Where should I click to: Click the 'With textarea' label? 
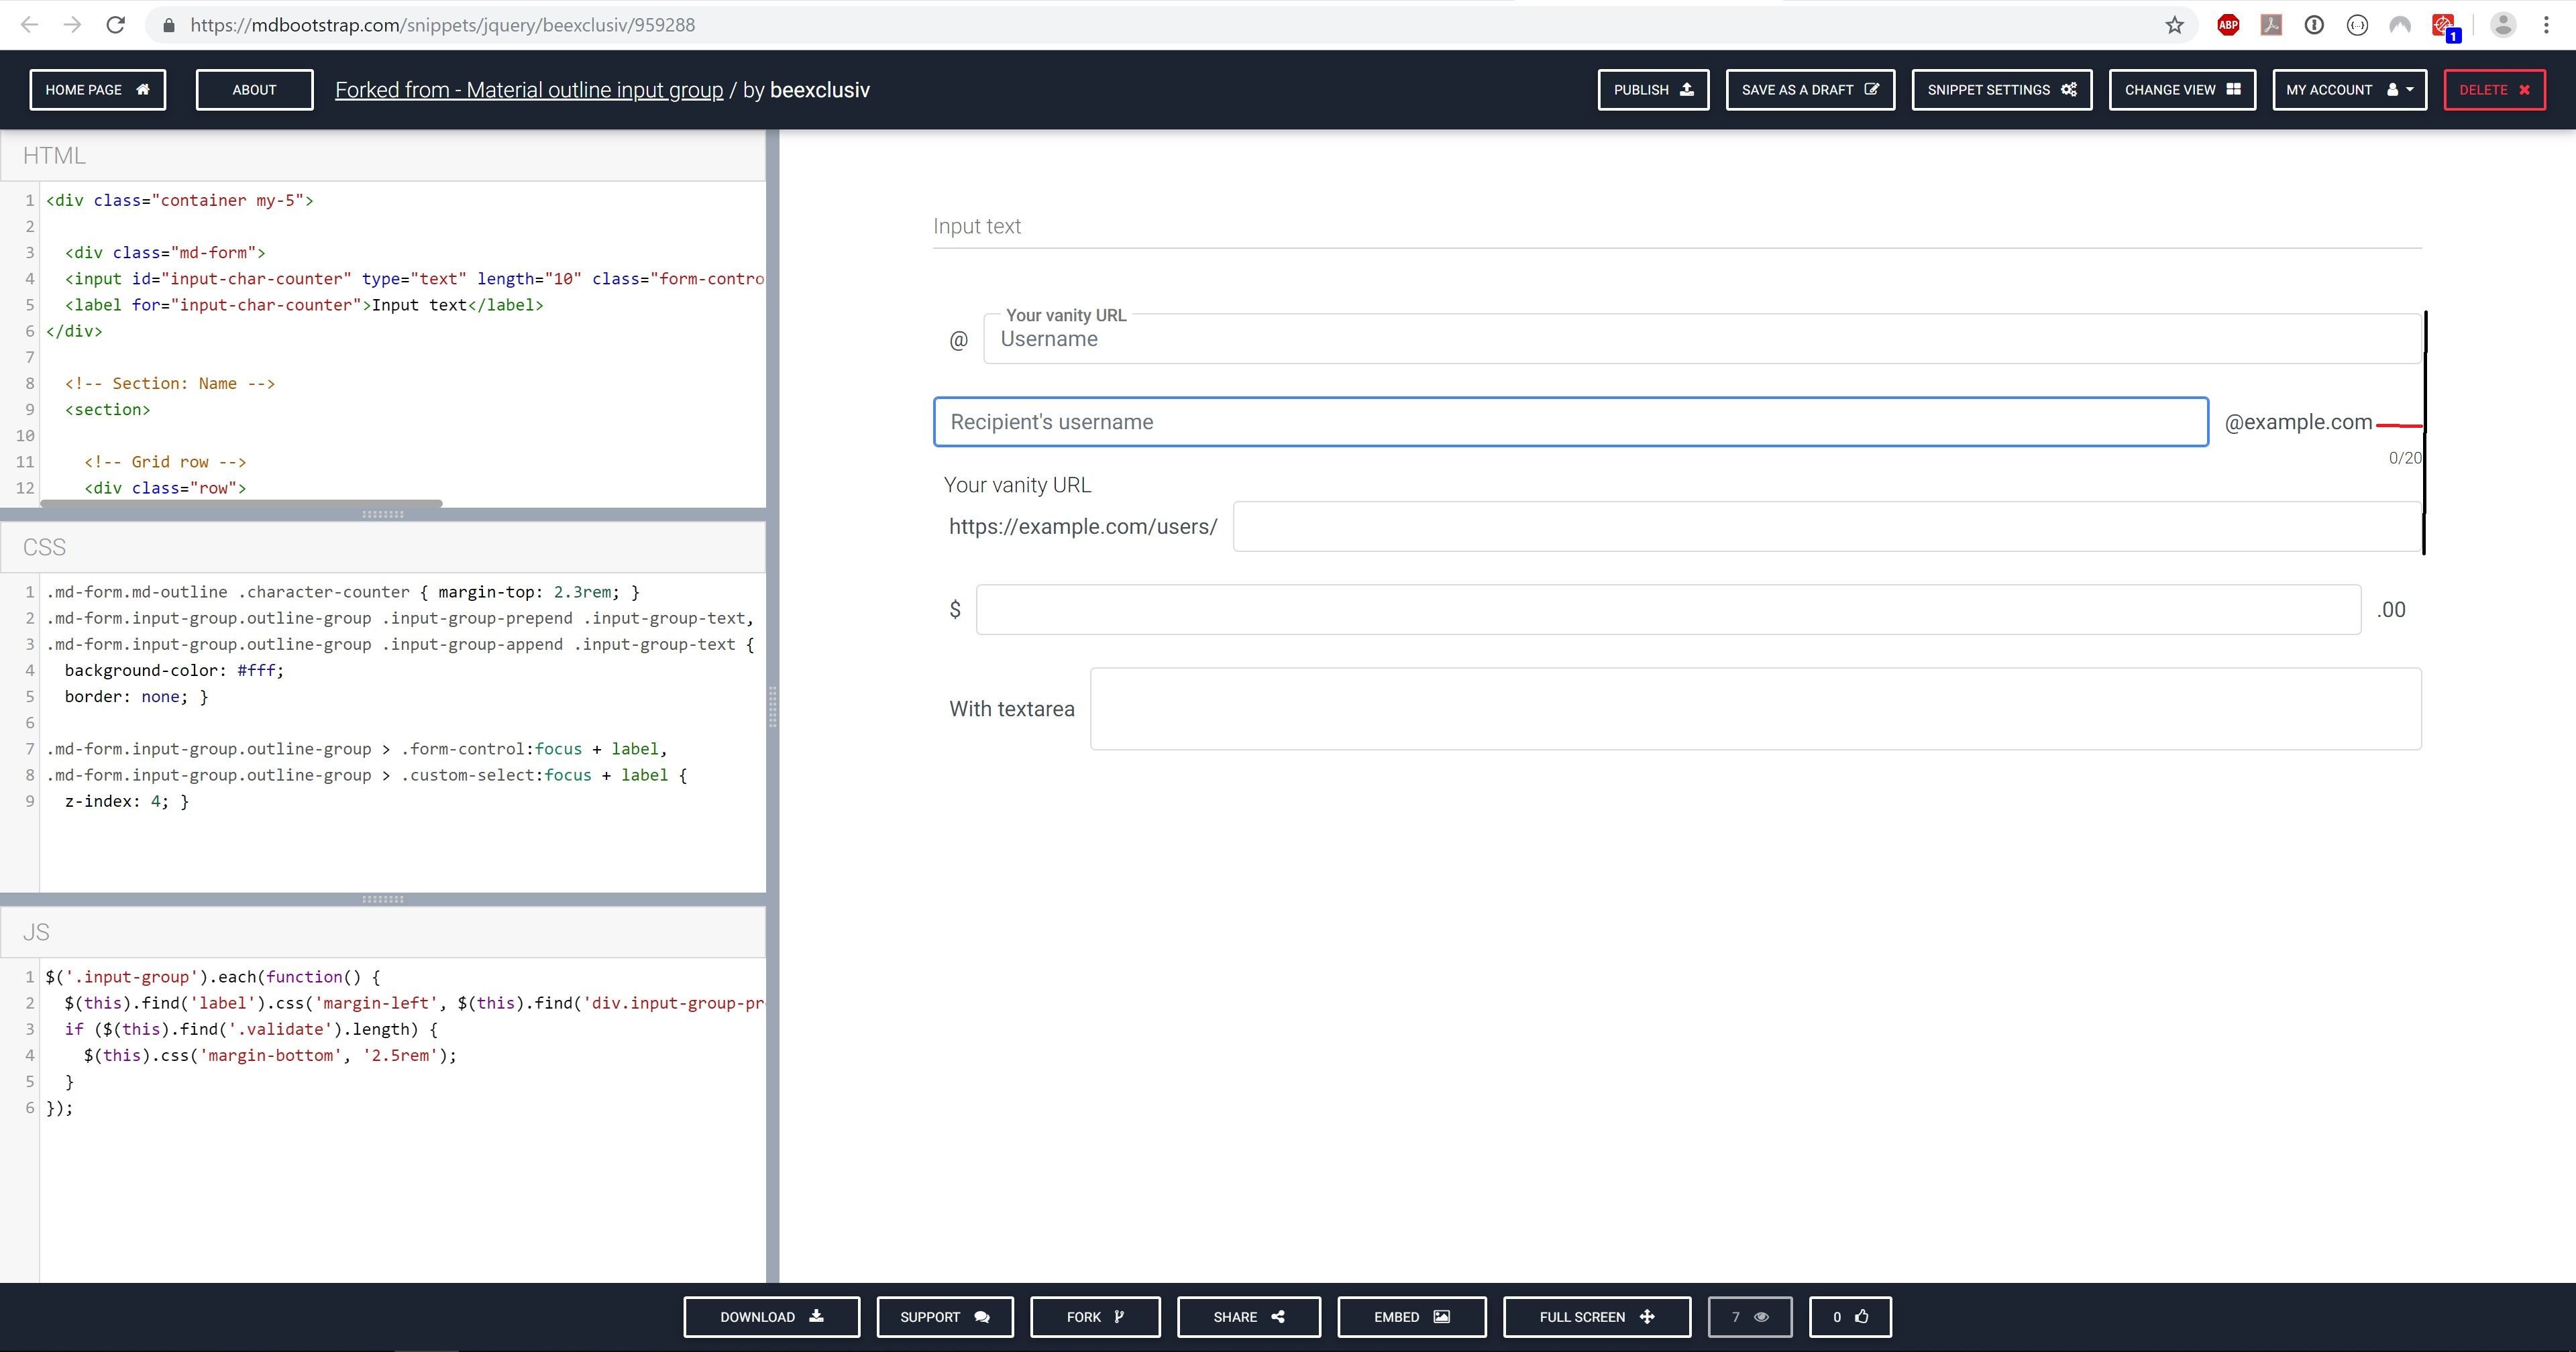tap(1012, 709)
